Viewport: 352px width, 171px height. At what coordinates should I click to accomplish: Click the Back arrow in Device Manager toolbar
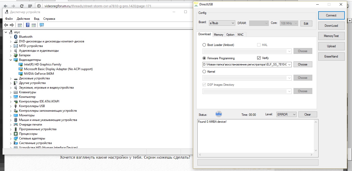click(6, 25)
